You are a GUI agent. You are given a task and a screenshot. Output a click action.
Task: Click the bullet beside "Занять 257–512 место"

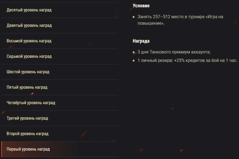coord(133,17)
